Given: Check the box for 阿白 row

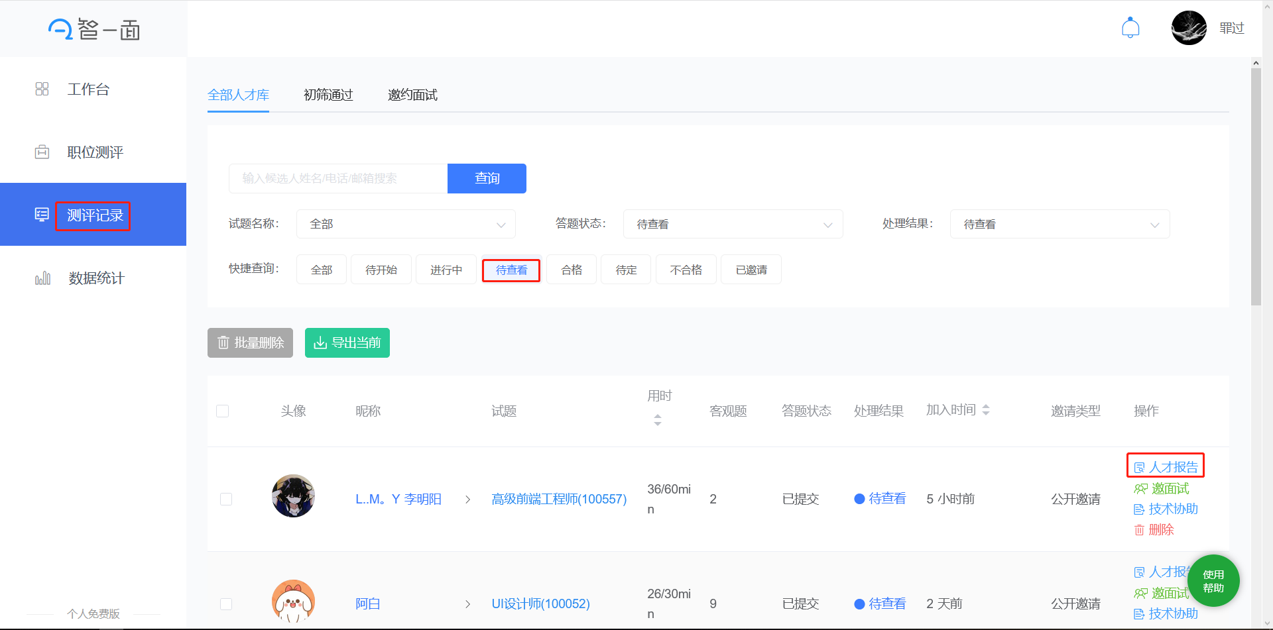Looking at the screenshot, I should pyautogui.click(x=226, y=604).
